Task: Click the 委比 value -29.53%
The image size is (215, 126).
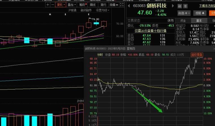Action: tap(145, 26)
